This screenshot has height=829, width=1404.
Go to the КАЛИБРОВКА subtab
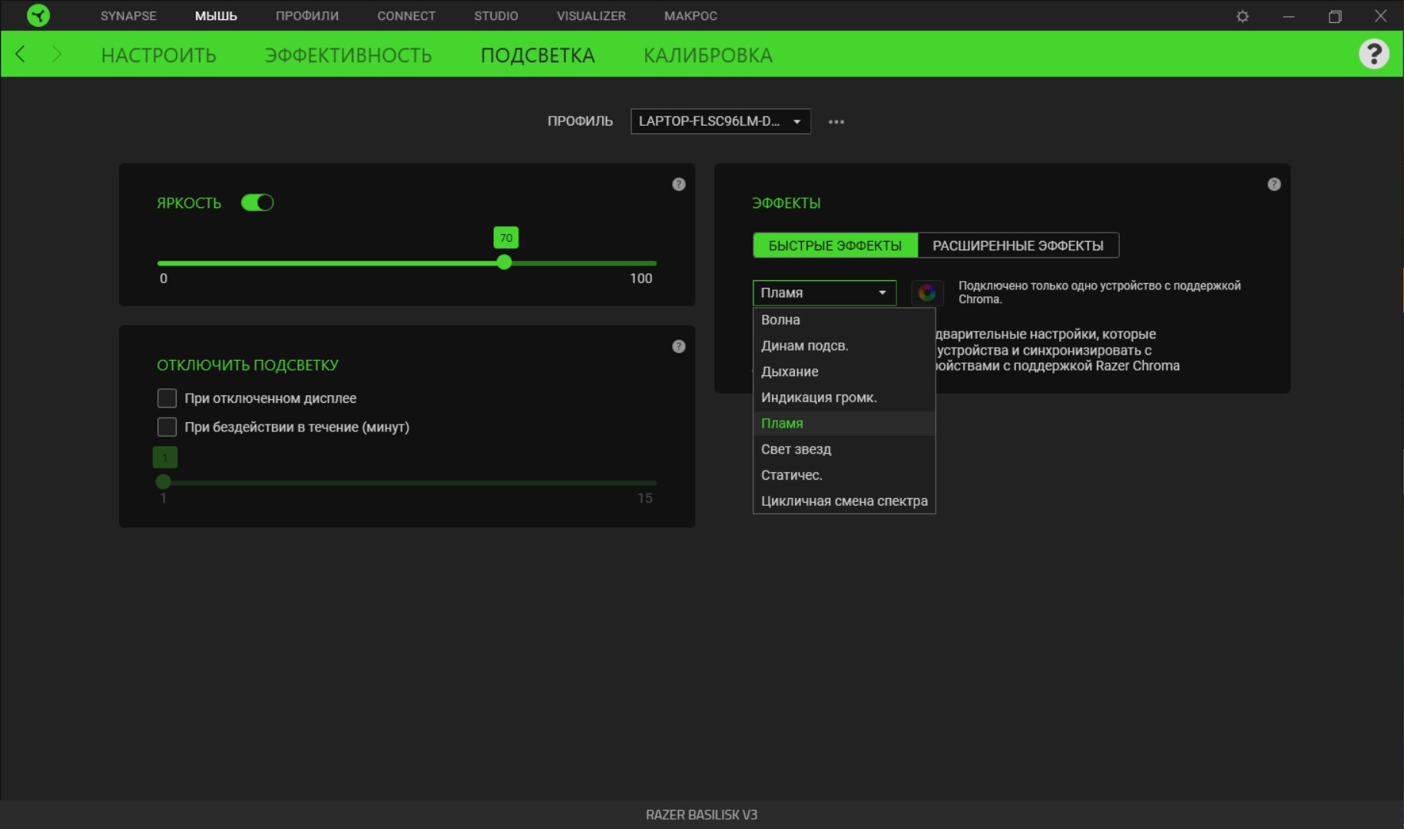coord(708,55)
